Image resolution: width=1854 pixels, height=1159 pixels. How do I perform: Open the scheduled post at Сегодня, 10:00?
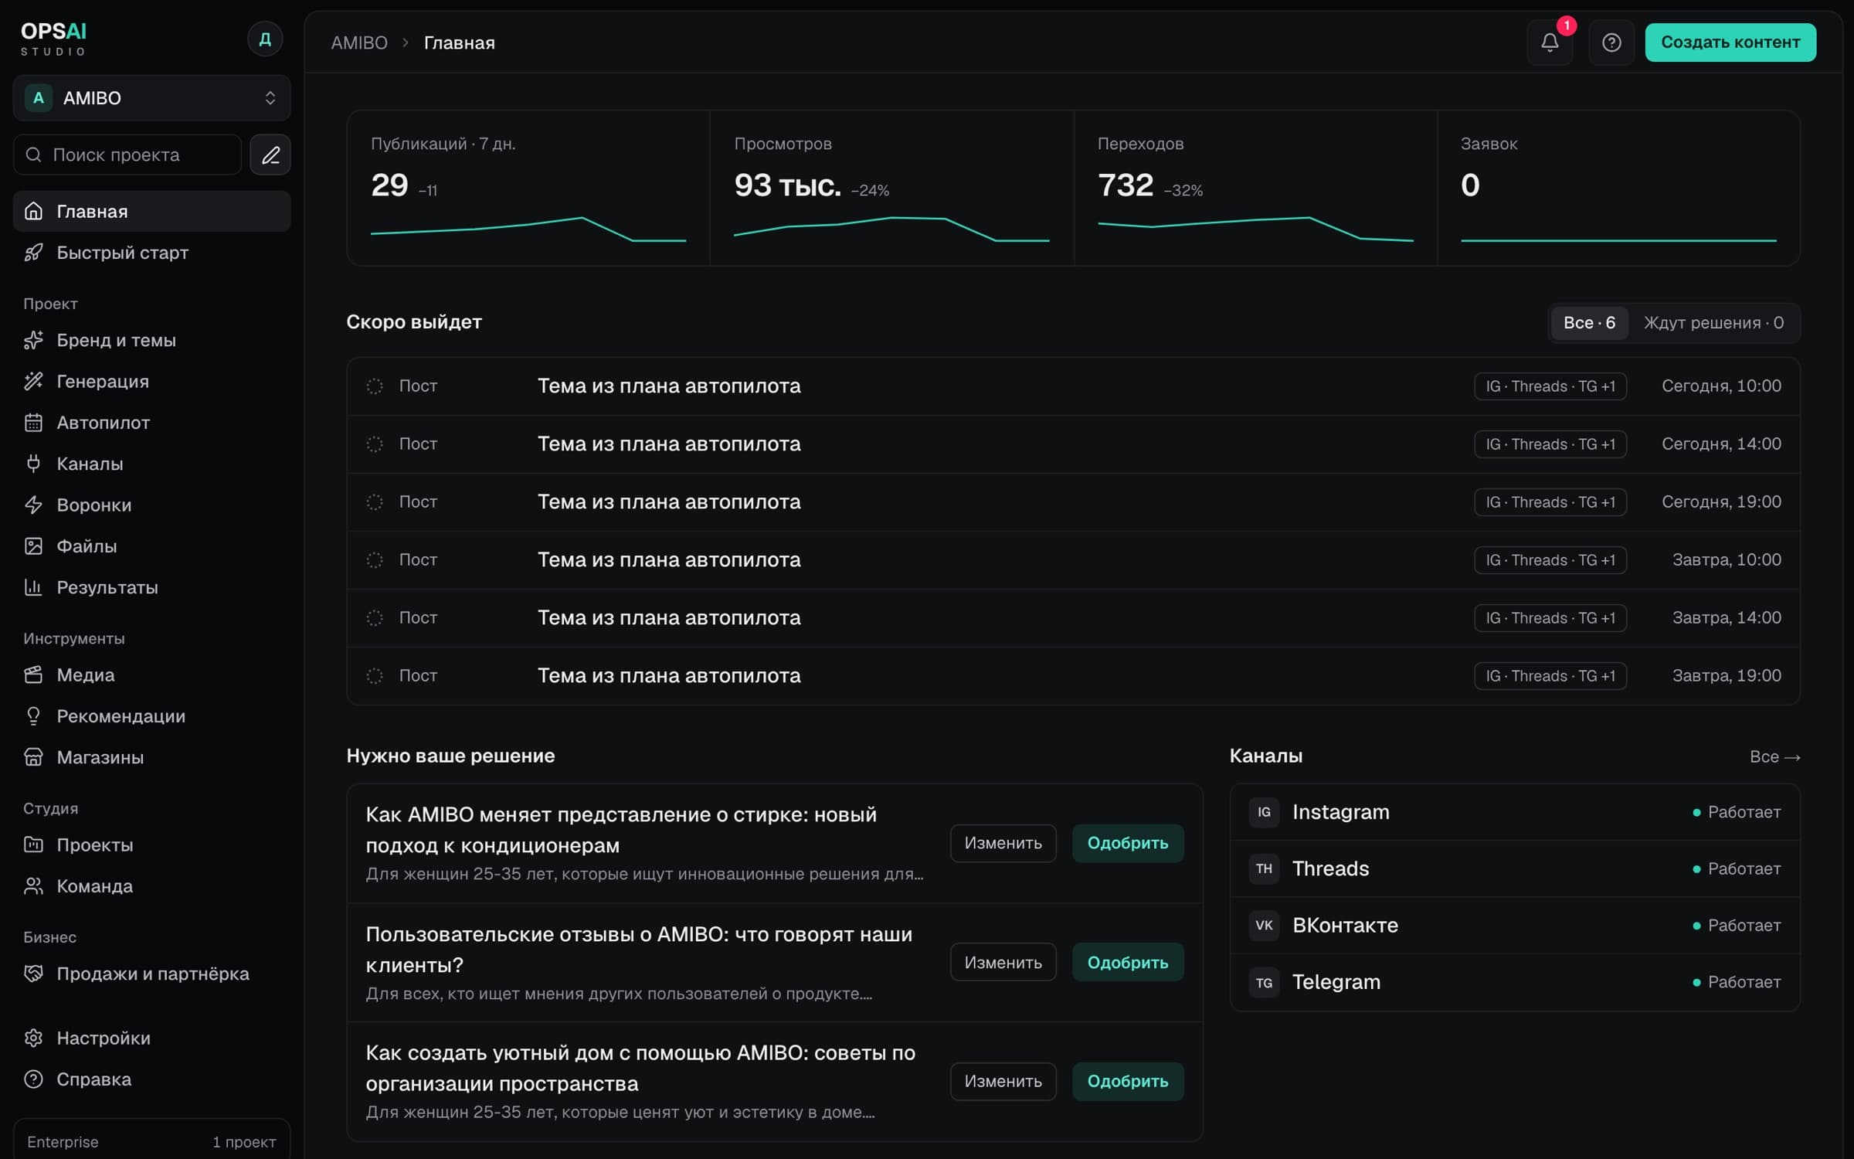pyautogui.click(x=1073, y=386)
